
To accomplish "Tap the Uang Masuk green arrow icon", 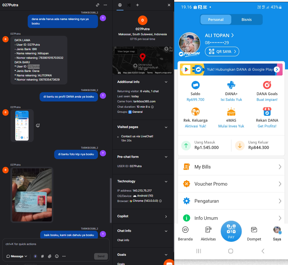I will click(186, 146).
